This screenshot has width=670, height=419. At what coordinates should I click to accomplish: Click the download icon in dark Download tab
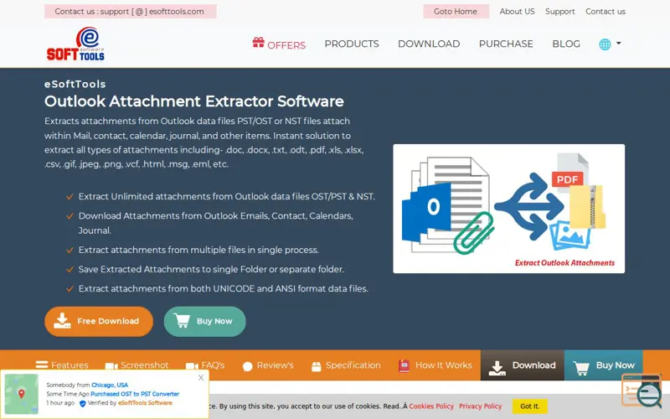point(497,368)
